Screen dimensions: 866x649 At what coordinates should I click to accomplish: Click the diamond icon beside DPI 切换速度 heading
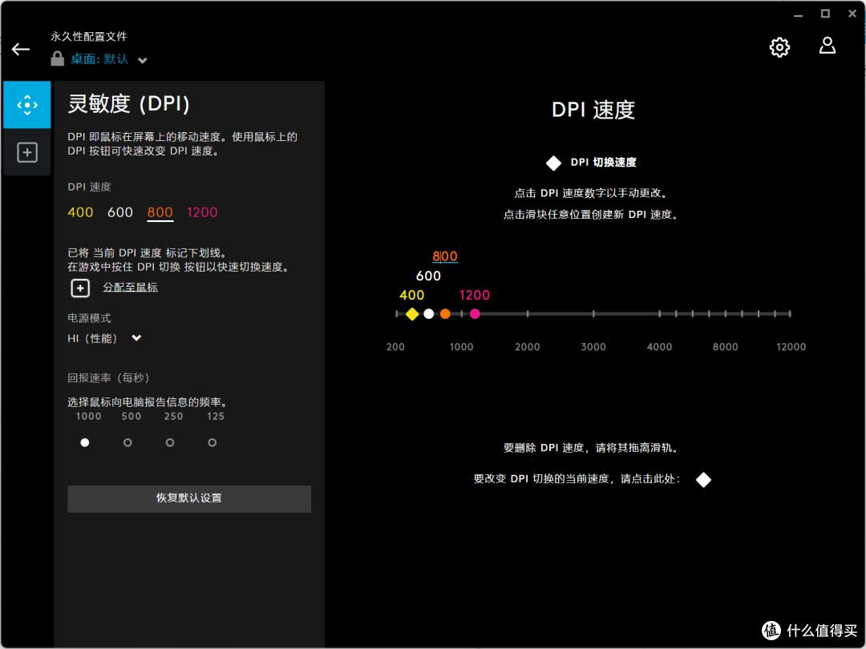(x=553, y=163)
